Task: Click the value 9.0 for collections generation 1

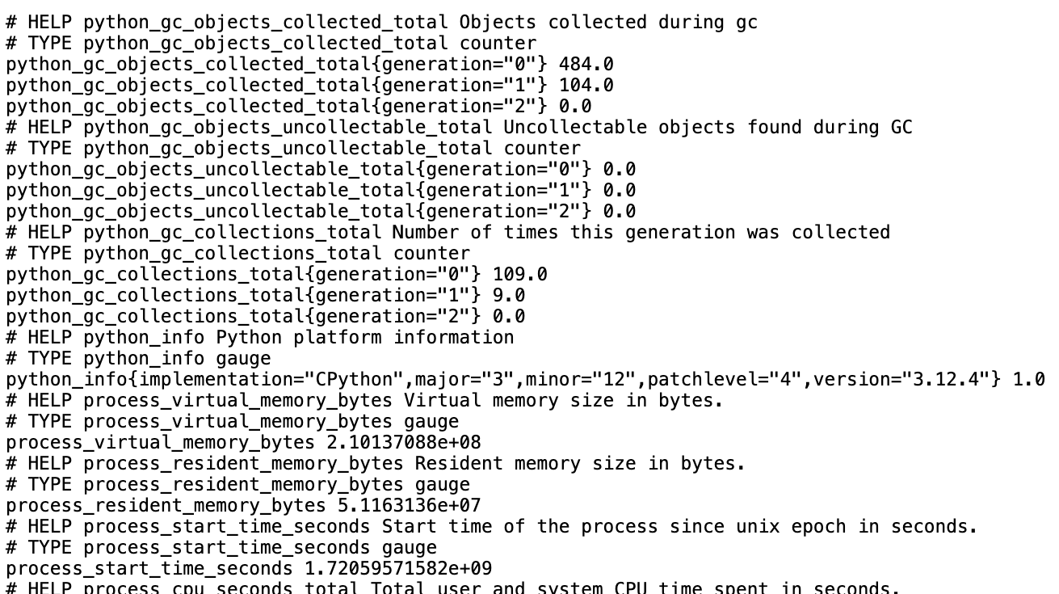Action: tap(508, 295)
